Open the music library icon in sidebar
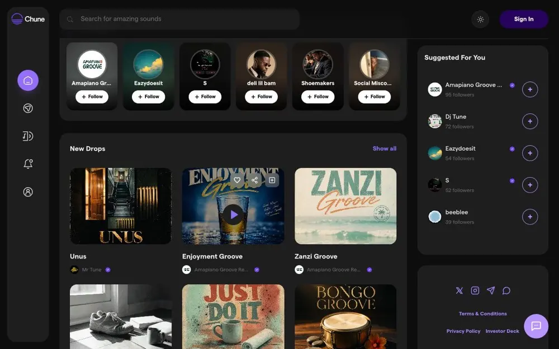 pyautogui.click(x=28, y=136)
